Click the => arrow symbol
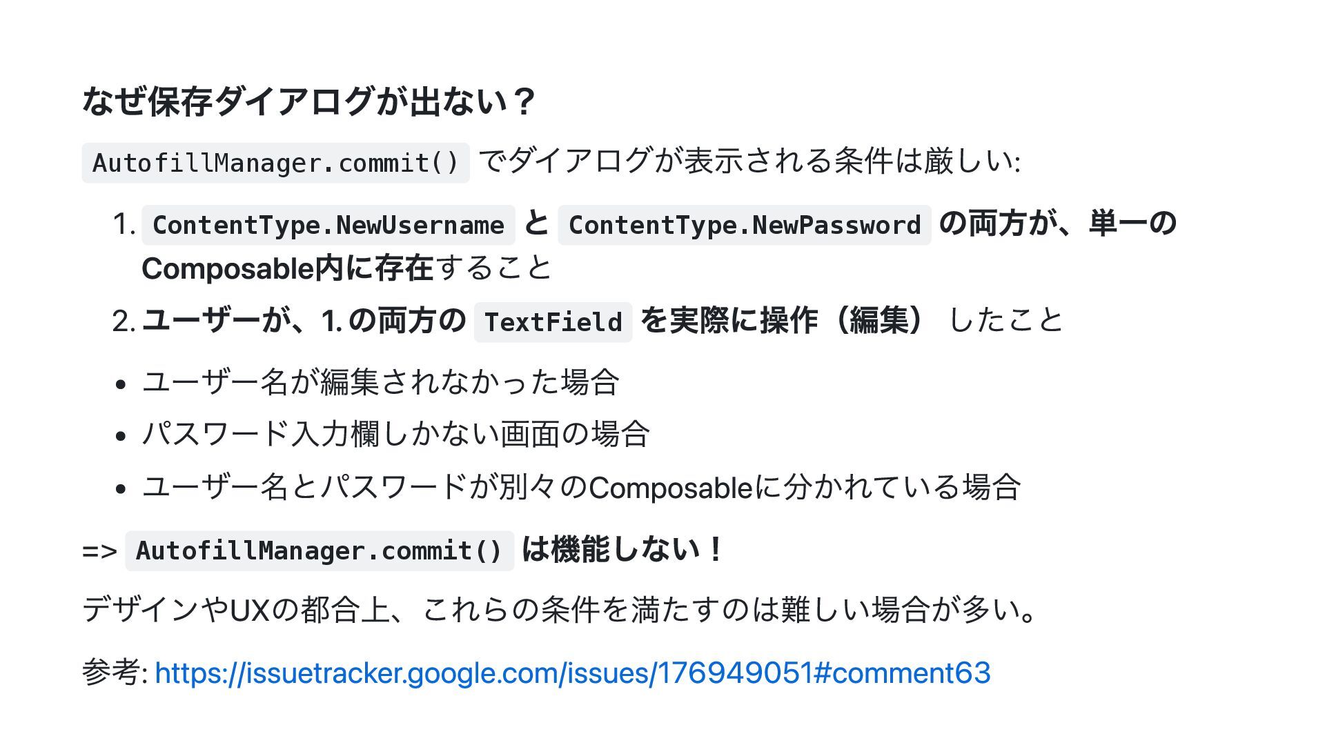The image size is (1325, 745). pyautogui.click(x=99, y=551)
